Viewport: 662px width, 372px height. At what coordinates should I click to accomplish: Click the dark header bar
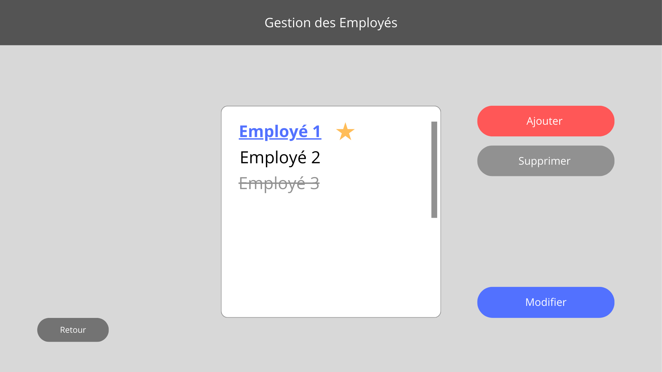coord(138,23)
